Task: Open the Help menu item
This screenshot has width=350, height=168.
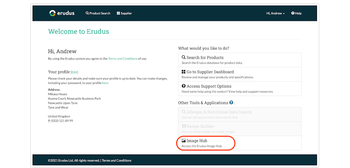Action: pos(297,13)
